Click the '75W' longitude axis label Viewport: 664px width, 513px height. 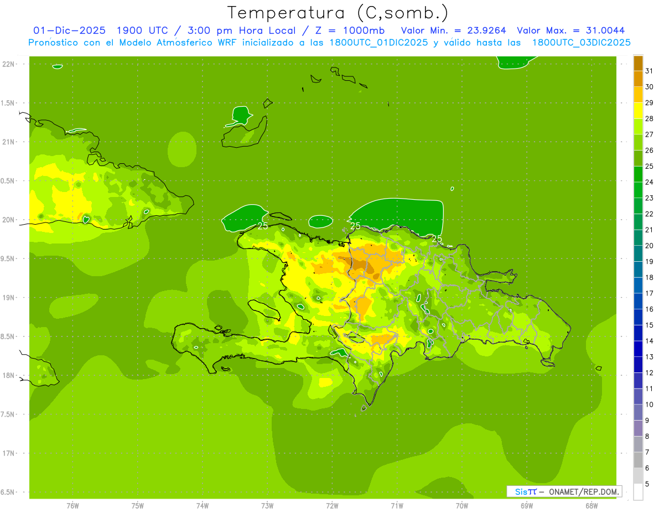(x=138, y=506)
